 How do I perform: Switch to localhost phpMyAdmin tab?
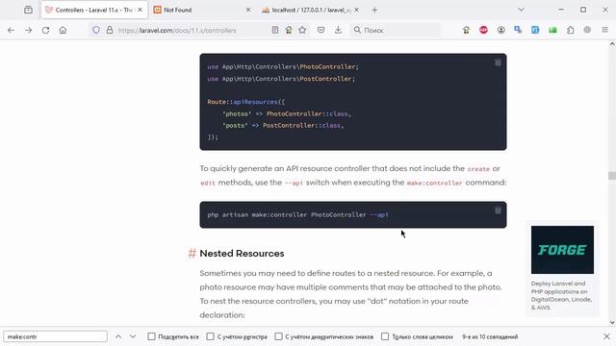pos(310,10)
